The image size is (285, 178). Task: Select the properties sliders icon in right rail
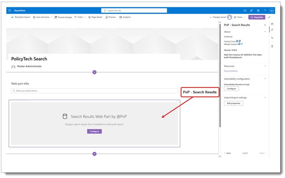tap(272, 30)
